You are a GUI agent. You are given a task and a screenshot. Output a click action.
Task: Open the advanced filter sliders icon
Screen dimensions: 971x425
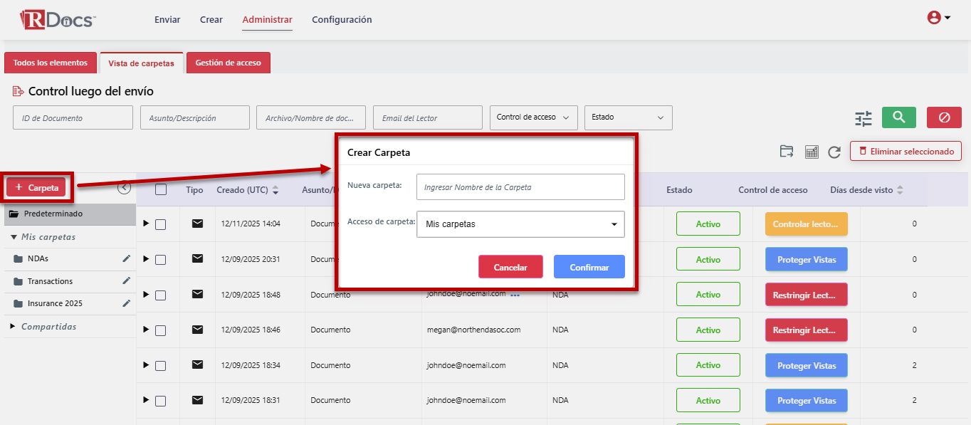pos(863,118)
